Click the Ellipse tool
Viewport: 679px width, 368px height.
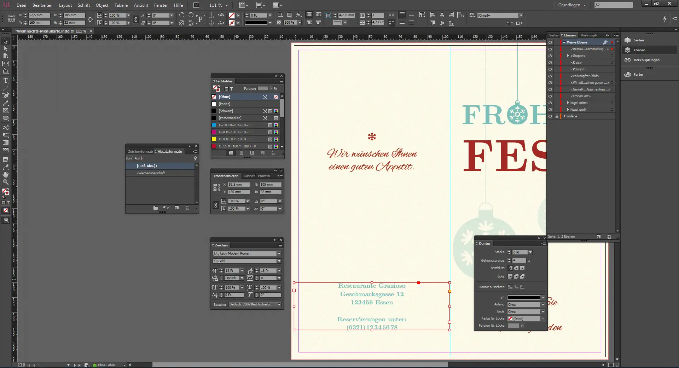click(6, 118)
